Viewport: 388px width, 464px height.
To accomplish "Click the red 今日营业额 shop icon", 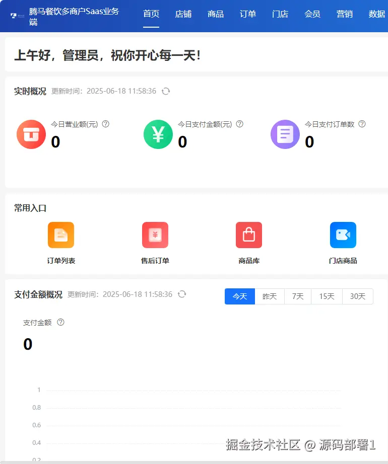I will 31,134.
